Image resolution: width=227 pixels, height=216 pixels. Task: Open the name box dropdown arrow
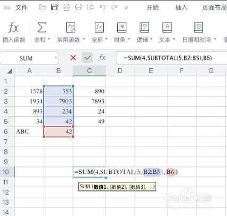(56, 58)
